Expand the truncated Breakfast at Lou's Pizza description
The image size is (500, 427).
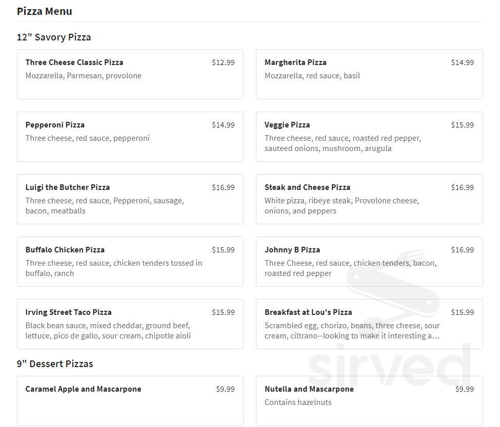[x=352, y=336]
